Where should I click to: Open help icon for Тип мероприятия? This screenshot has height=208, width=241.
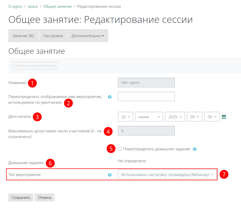[110, 175]
